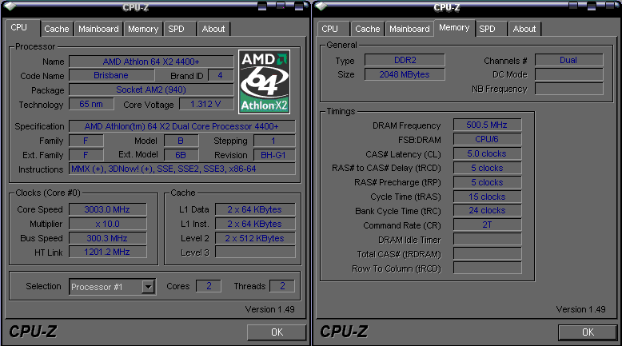Open About tab in left window
Screen dimensions: 622x346
[x=213, y=29]
